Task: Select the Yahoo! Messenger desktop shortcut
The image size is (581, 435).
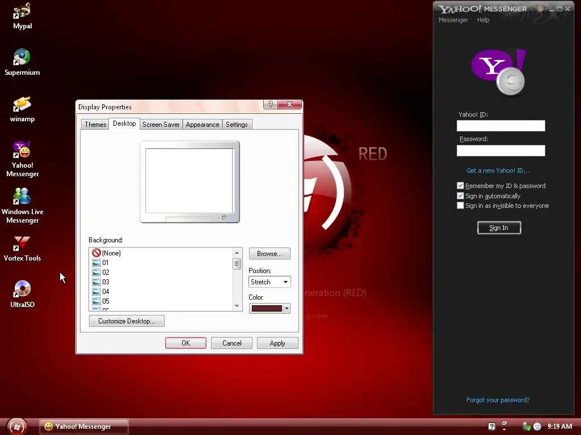Action: tap(22, 159)
